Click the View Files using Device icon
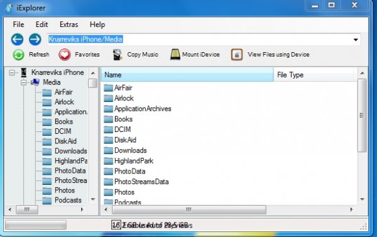The width and height of the screenshot is (377, 237). click(237, 55)
